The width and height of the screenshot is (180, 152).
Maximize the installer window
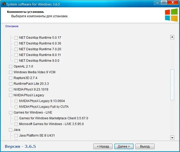(x=164, y=3)
